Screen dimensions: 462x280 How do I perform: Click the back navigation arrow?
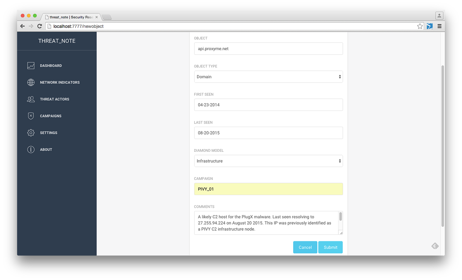click(22, 26)
